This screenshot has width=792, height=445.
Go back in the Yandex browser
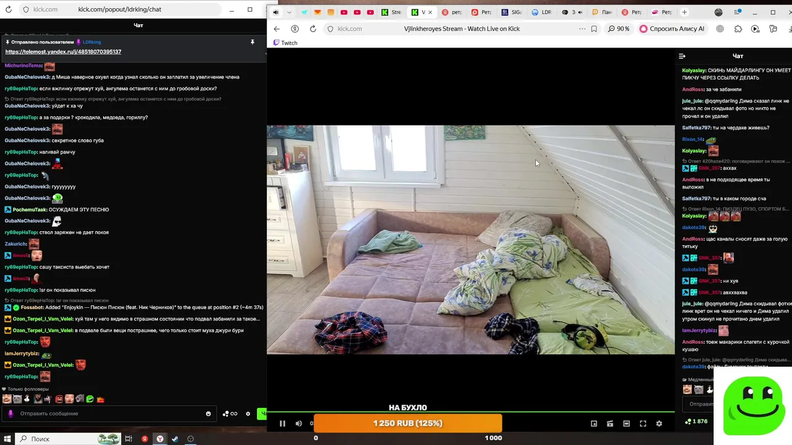pyautogui.click(x=277, y=28)
